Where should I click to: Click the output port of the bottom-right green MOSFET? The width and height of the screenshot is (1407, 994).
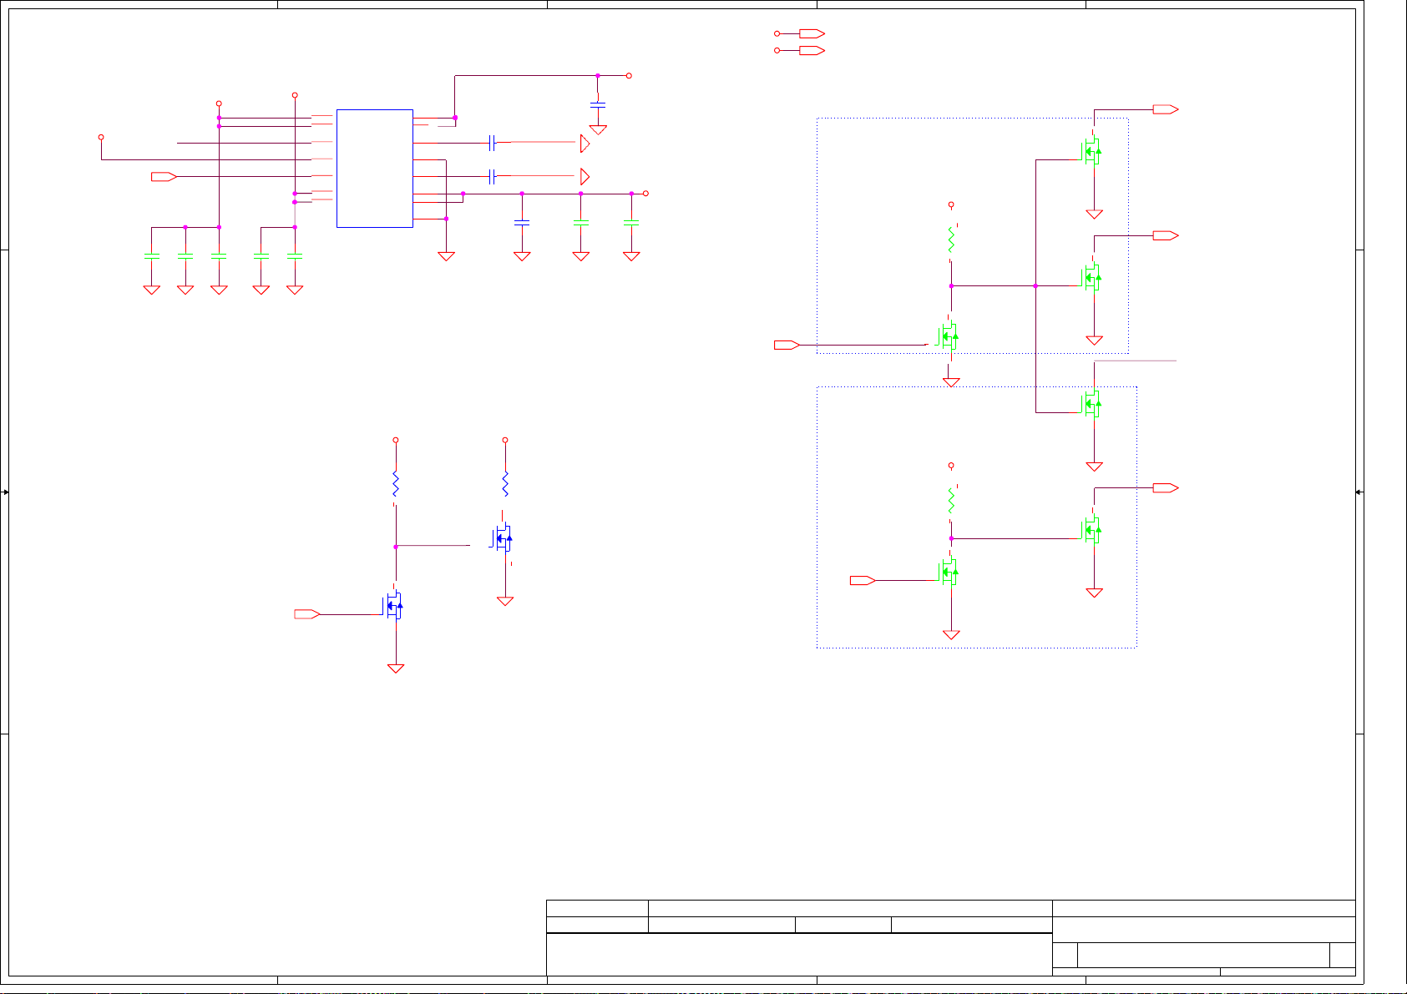click(1165, 487)
